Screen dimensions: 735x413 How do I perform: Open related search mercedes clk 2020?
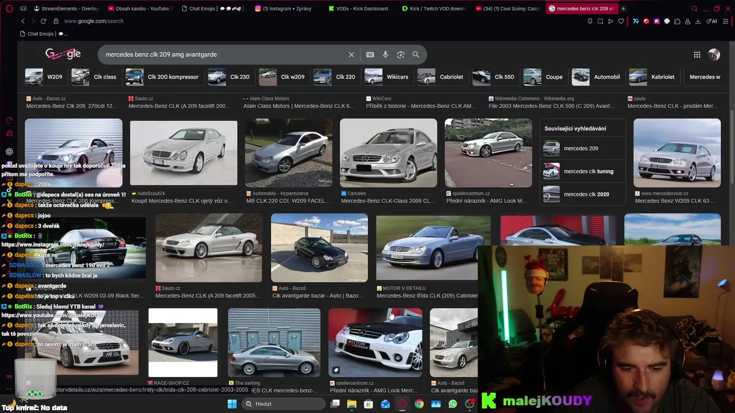point(583,194)
